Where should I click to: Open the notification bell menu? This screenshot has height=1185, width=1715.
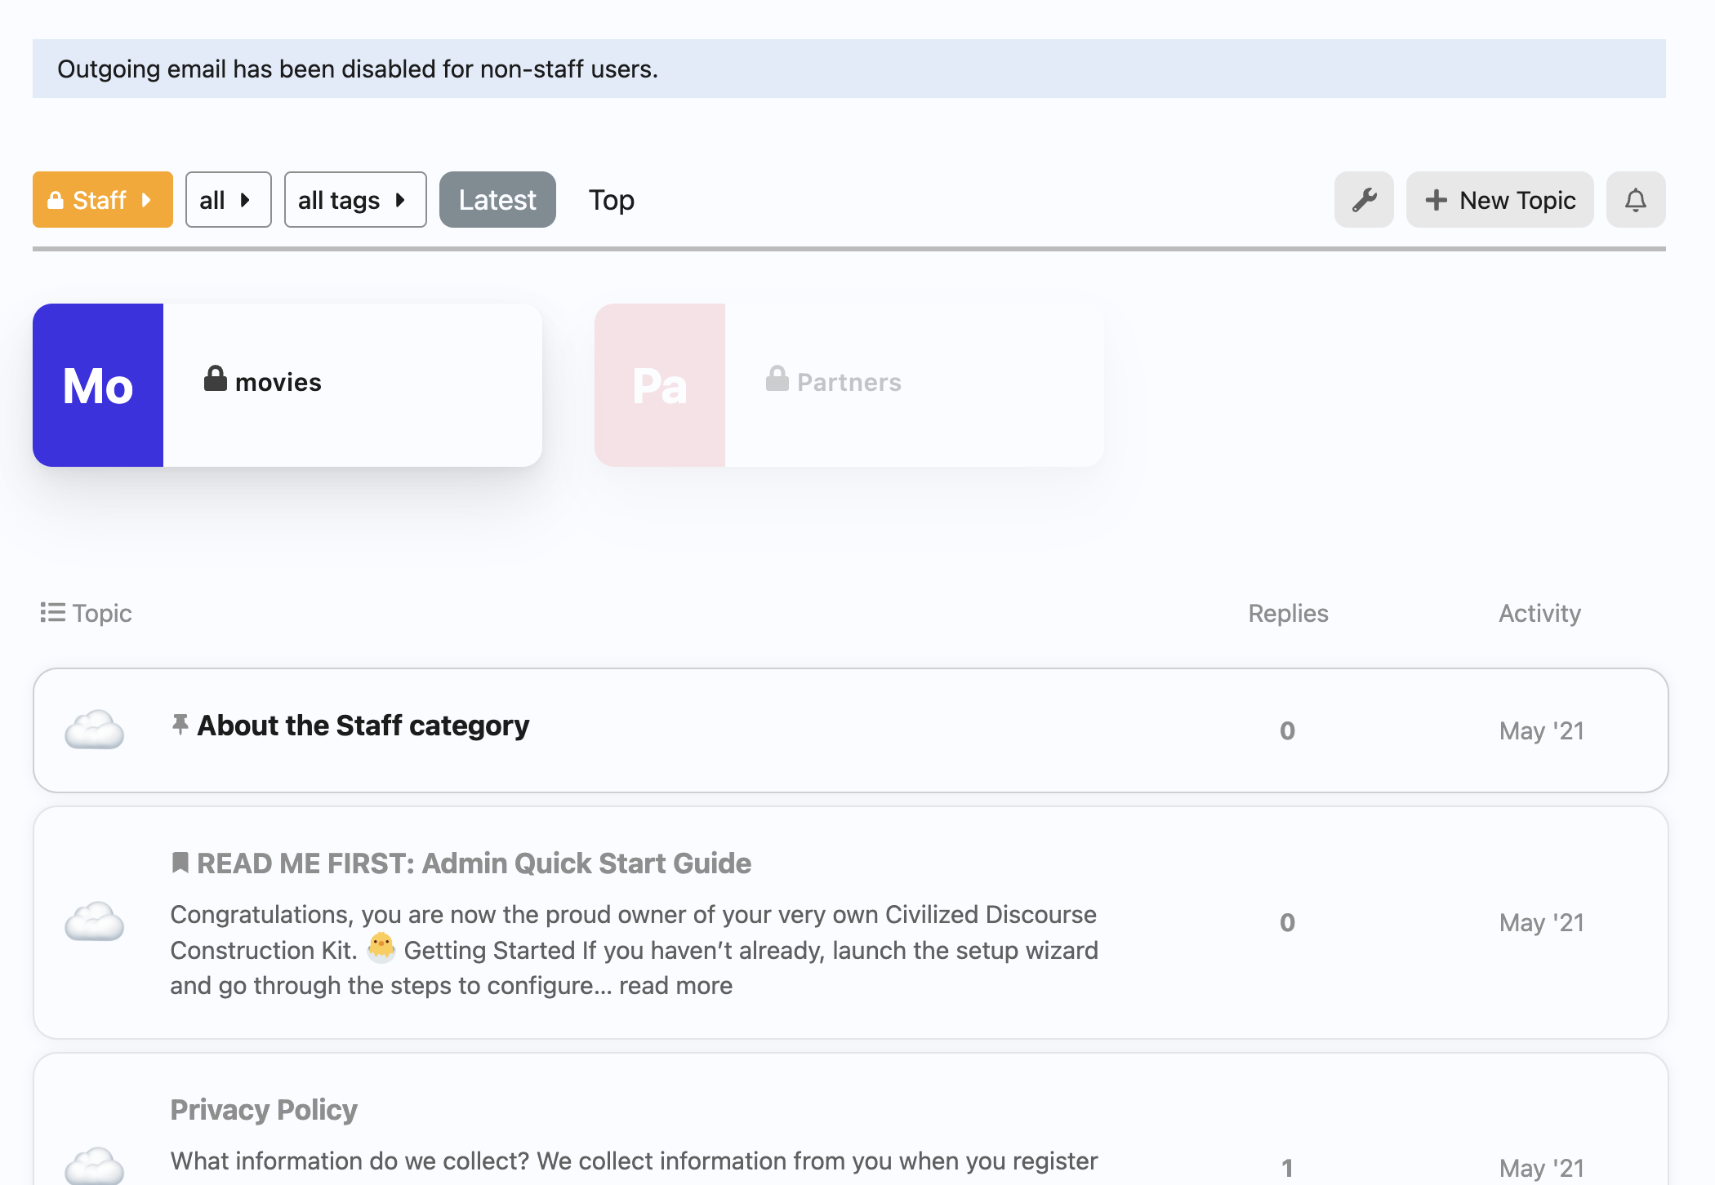coord(1635,200)
